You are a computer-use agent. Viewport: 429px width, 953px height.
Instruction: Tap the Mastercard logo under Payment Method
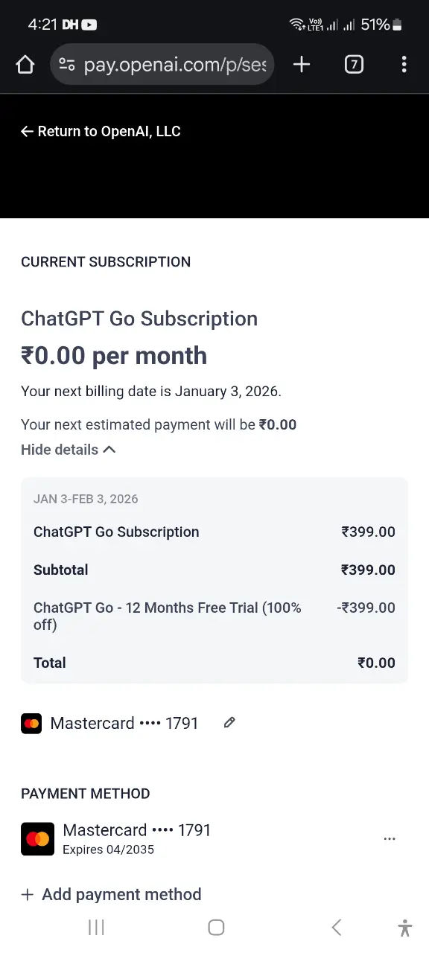pyautogui.click(x=37, y=839)
